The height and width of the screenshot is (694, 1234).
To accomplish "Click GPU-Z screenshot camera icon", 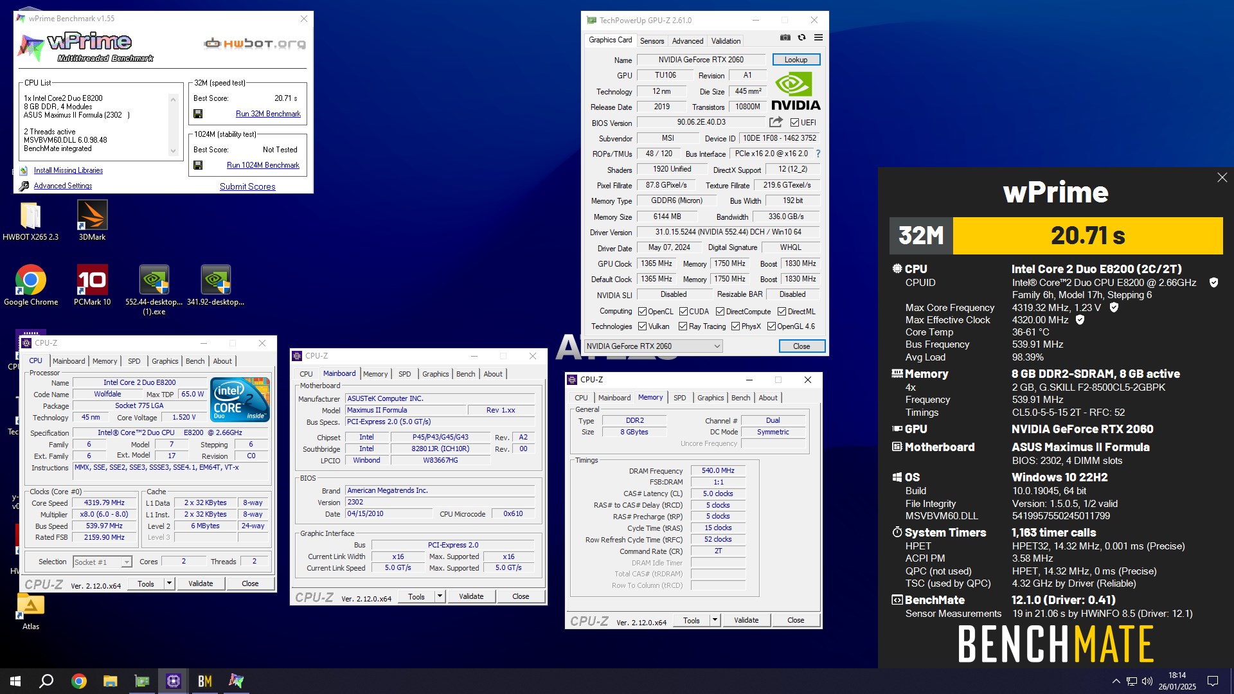I will [x=785, y=38].
